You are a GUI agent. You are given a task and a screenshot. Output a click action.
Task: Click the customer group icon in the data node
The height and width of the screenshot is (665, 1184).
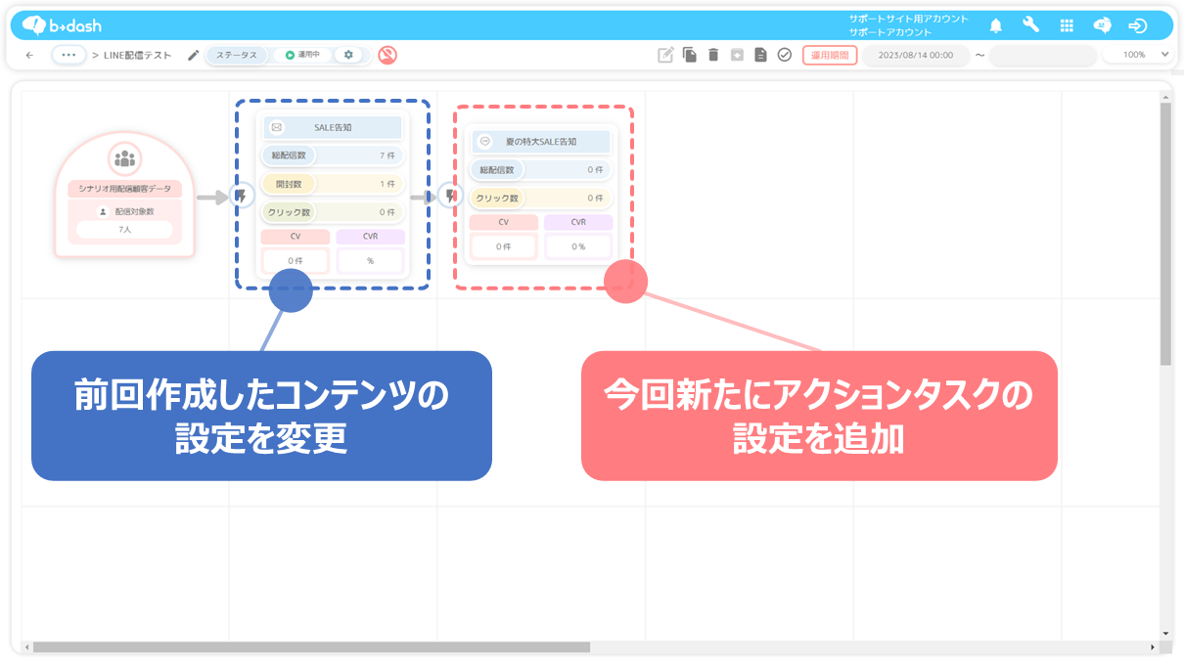pyautogui.click(x=124, y=157)
